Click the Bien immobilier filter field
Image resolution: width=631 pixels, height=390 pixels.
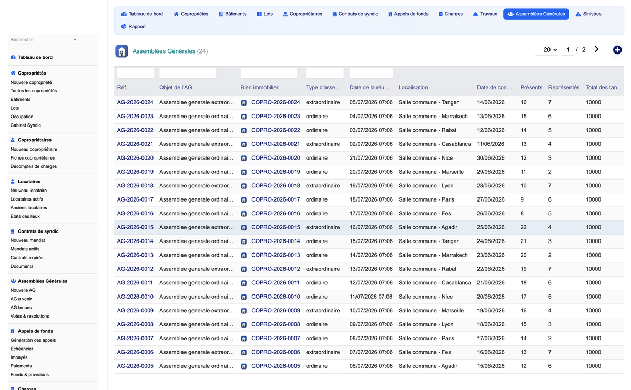(269, 73)
